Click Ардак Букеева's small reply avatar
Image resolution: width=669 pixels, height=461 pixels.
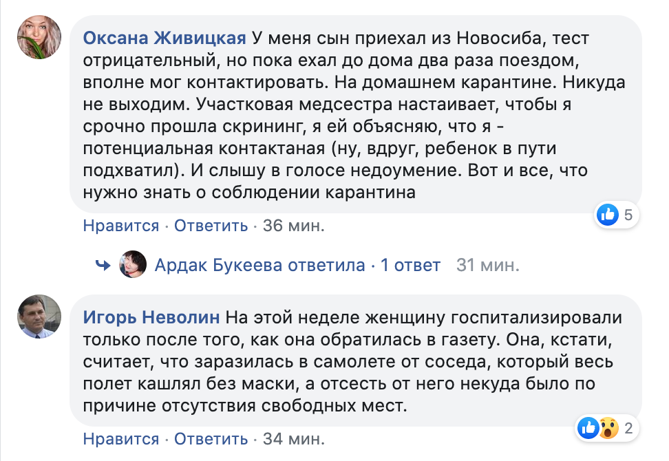[132, 264]
